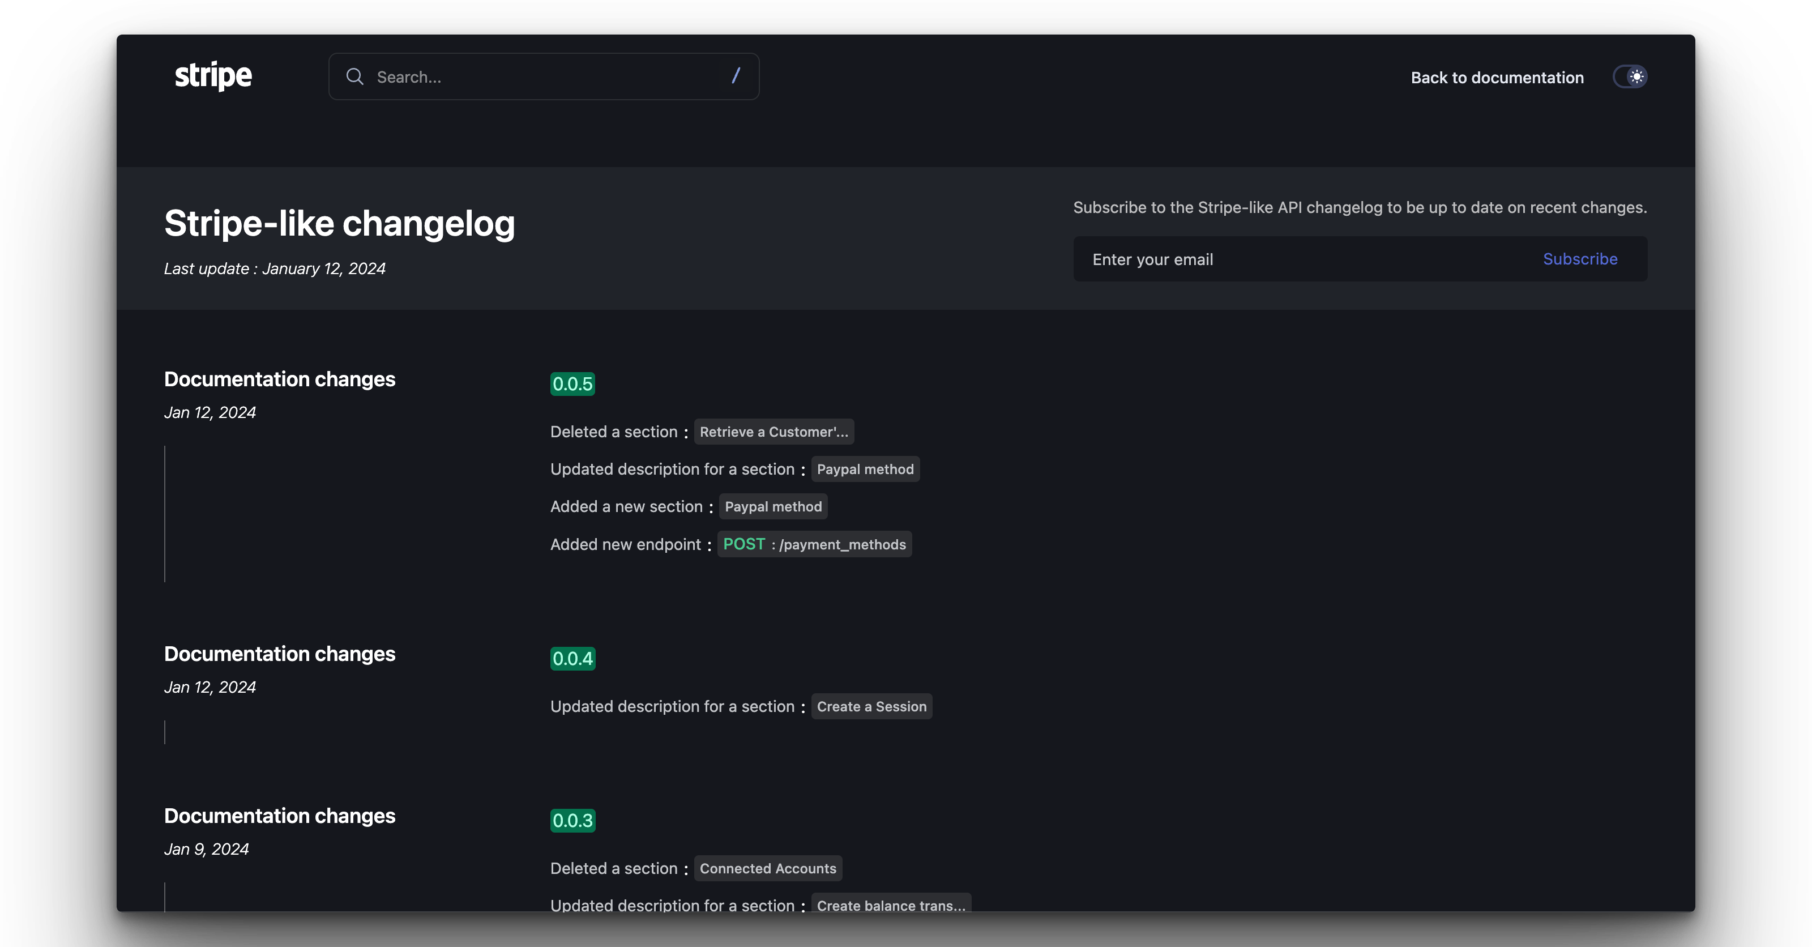
Task: Click the magnifying glass search icon
Action: point(355,76)
